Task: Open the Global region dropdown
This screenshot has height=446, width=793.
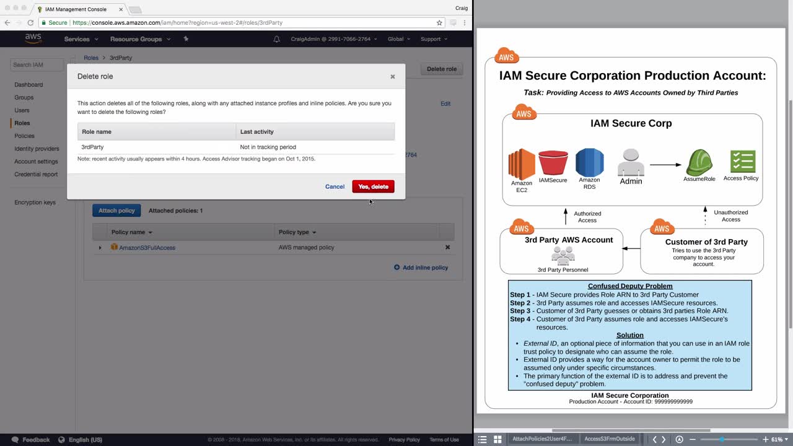Action: click(398, 39)
